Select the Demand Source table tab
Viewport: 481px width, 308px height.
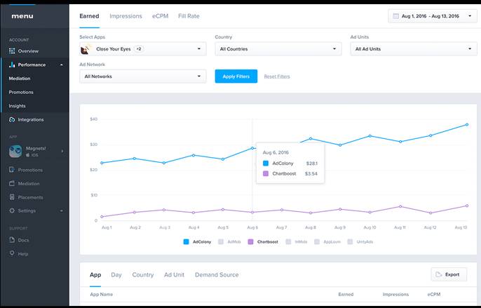coord(216,275)
